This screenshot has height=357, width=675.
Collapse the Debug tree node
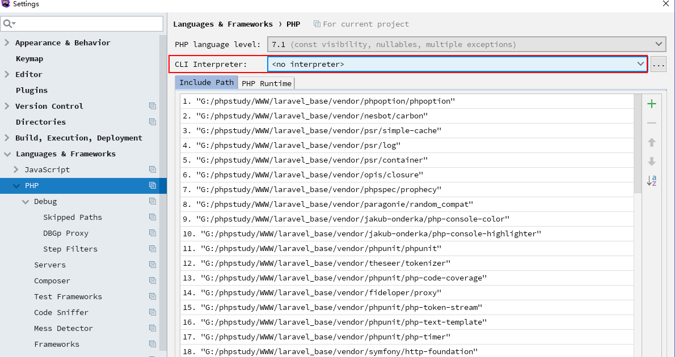pyautogui.click(x=25, y=201)
